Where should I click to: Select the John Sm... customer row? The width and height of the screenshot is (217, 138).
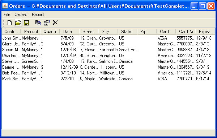108,38
